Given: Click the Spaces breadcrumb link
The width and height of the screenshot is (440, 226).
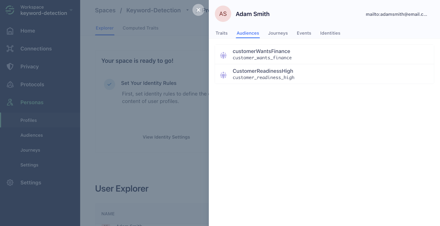Looking at the screenshot, I should click(x=105, y=10).
